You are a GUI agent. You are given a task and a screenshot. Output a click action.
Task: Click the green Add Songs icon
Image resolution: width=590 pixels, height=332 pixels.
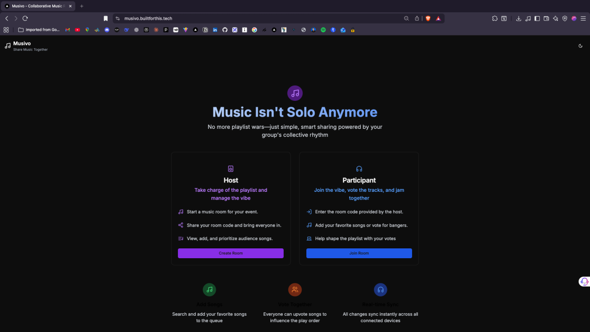(209, 290)
